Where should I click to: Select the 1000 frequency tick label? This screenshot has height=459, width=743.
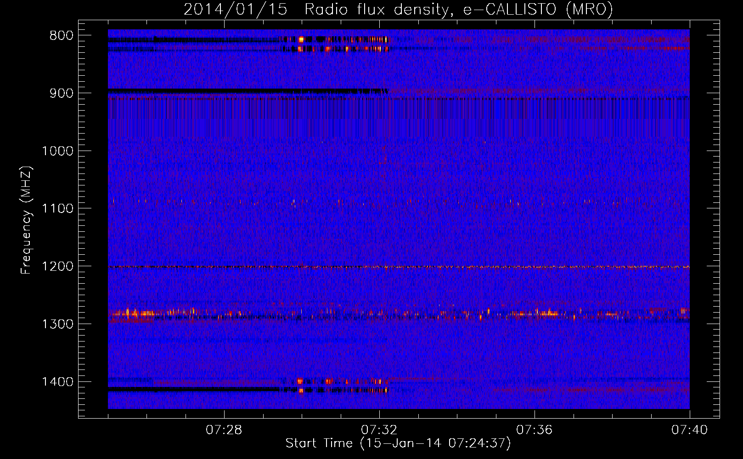[57, 151]
